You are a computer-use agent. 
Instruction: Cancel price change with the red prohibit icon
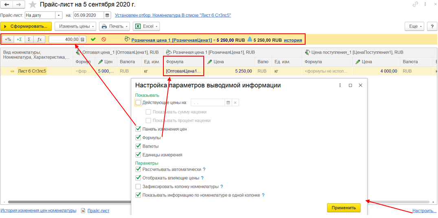[103, 39]
